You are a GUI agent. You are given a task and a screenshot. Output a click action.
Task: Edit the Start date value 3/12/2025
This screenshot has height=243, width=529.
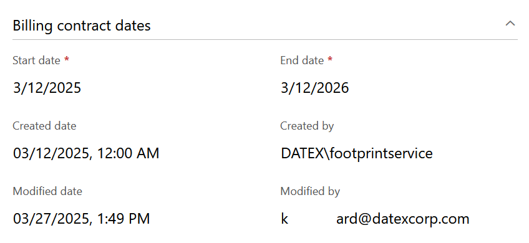pos(47,88)
